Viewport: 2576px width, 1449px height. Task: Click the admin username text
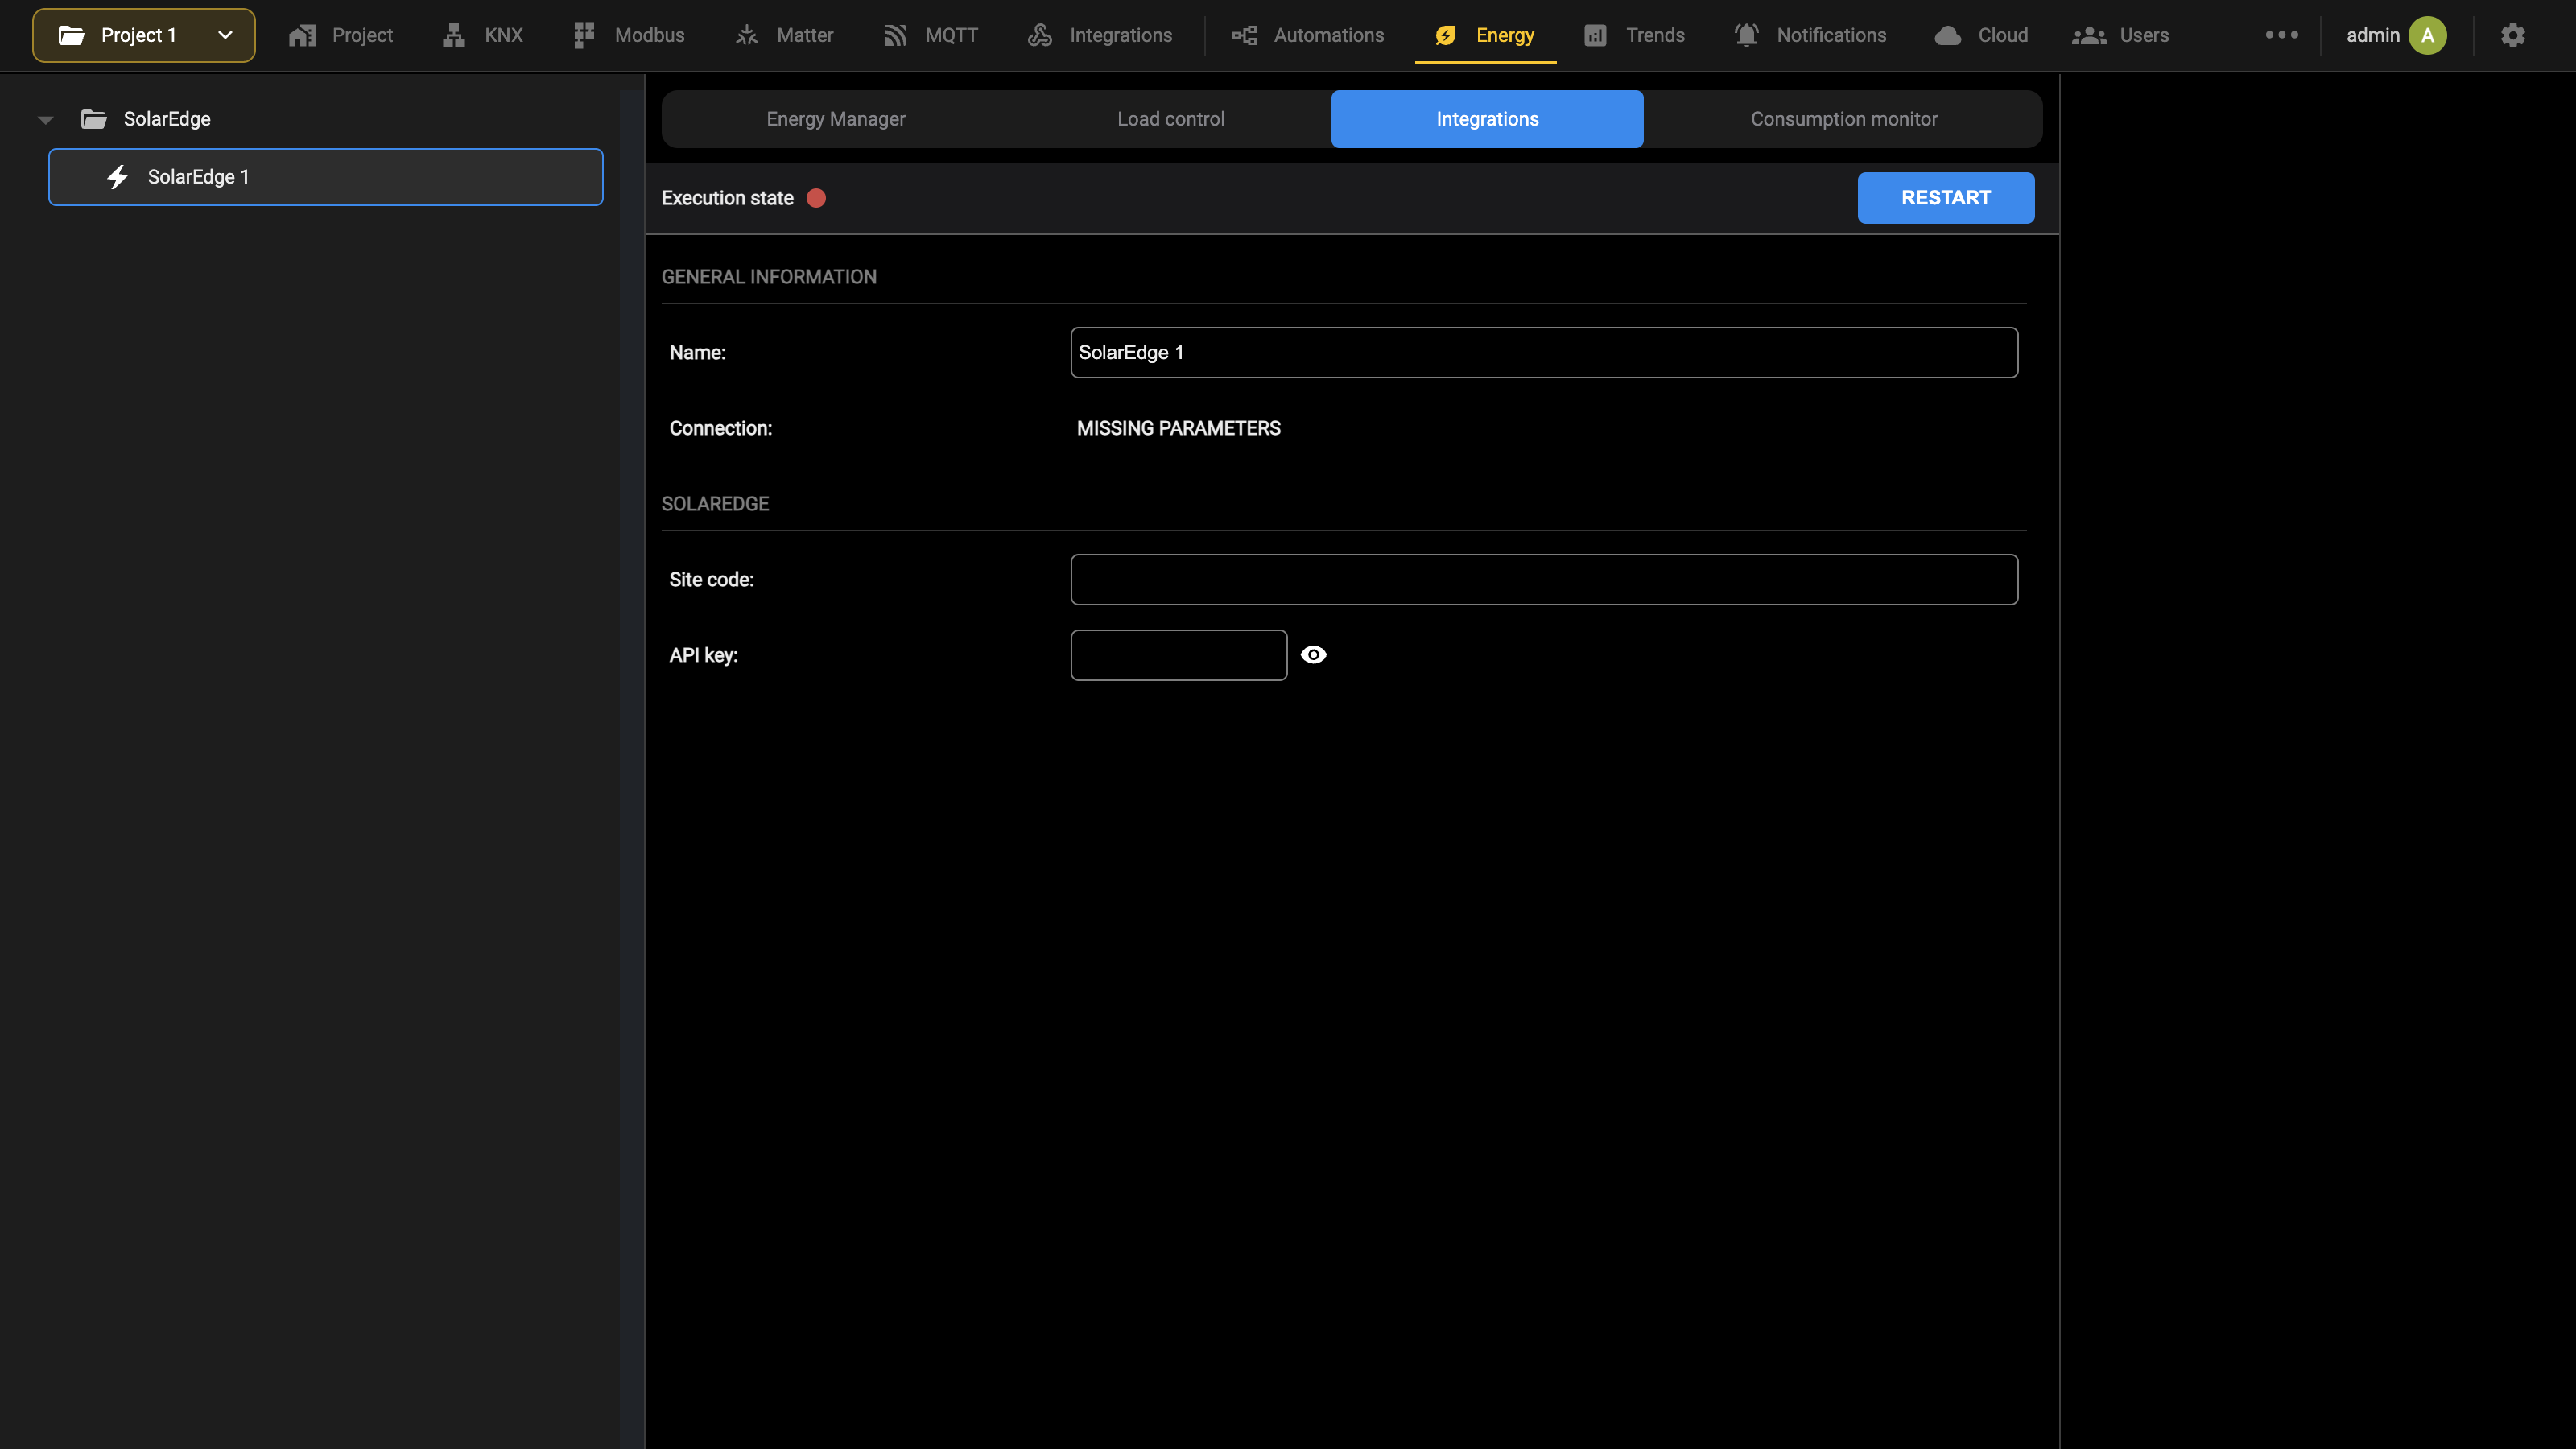2373,36
